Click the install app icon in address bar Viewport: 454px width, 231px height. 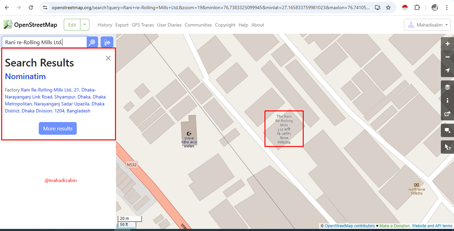point(377,7)
